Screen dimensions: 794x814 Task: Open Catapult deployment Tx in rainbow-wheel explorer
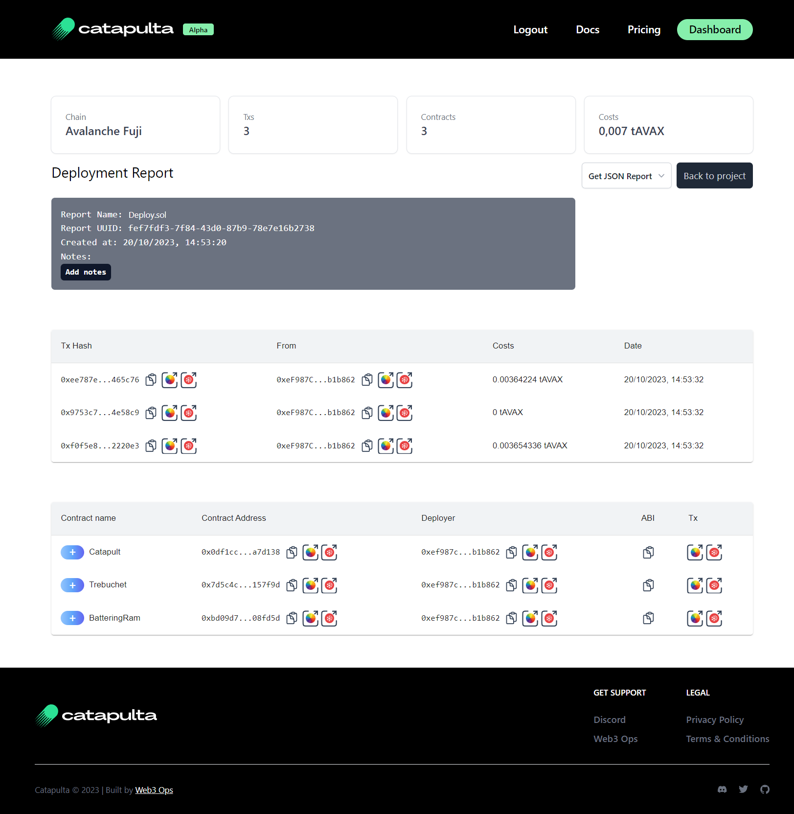695,553
